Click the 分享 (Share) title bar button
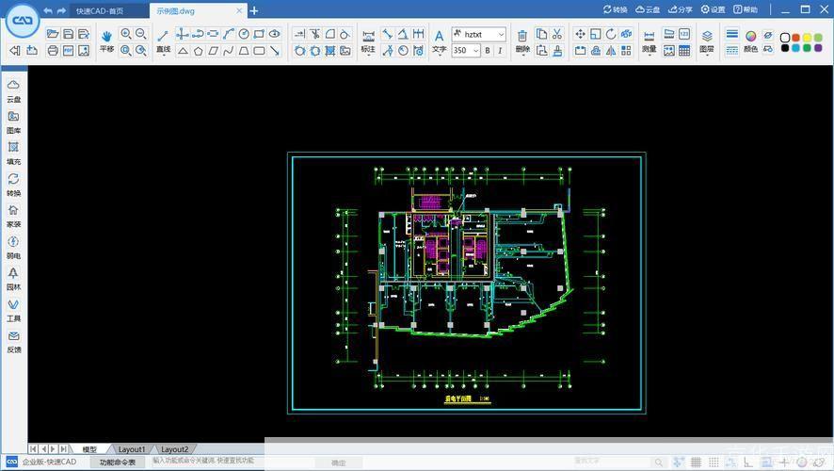The width and height of the screenshot is (834, 471). coord(681,9)
